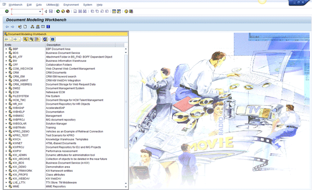The height and width of the screenshot is (190, 312).
Task: Click the Save floppy disk icon
Action: 51,11
